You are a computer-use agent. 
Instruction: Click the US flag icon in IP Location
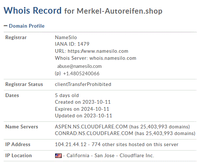(x=58, y=156)
